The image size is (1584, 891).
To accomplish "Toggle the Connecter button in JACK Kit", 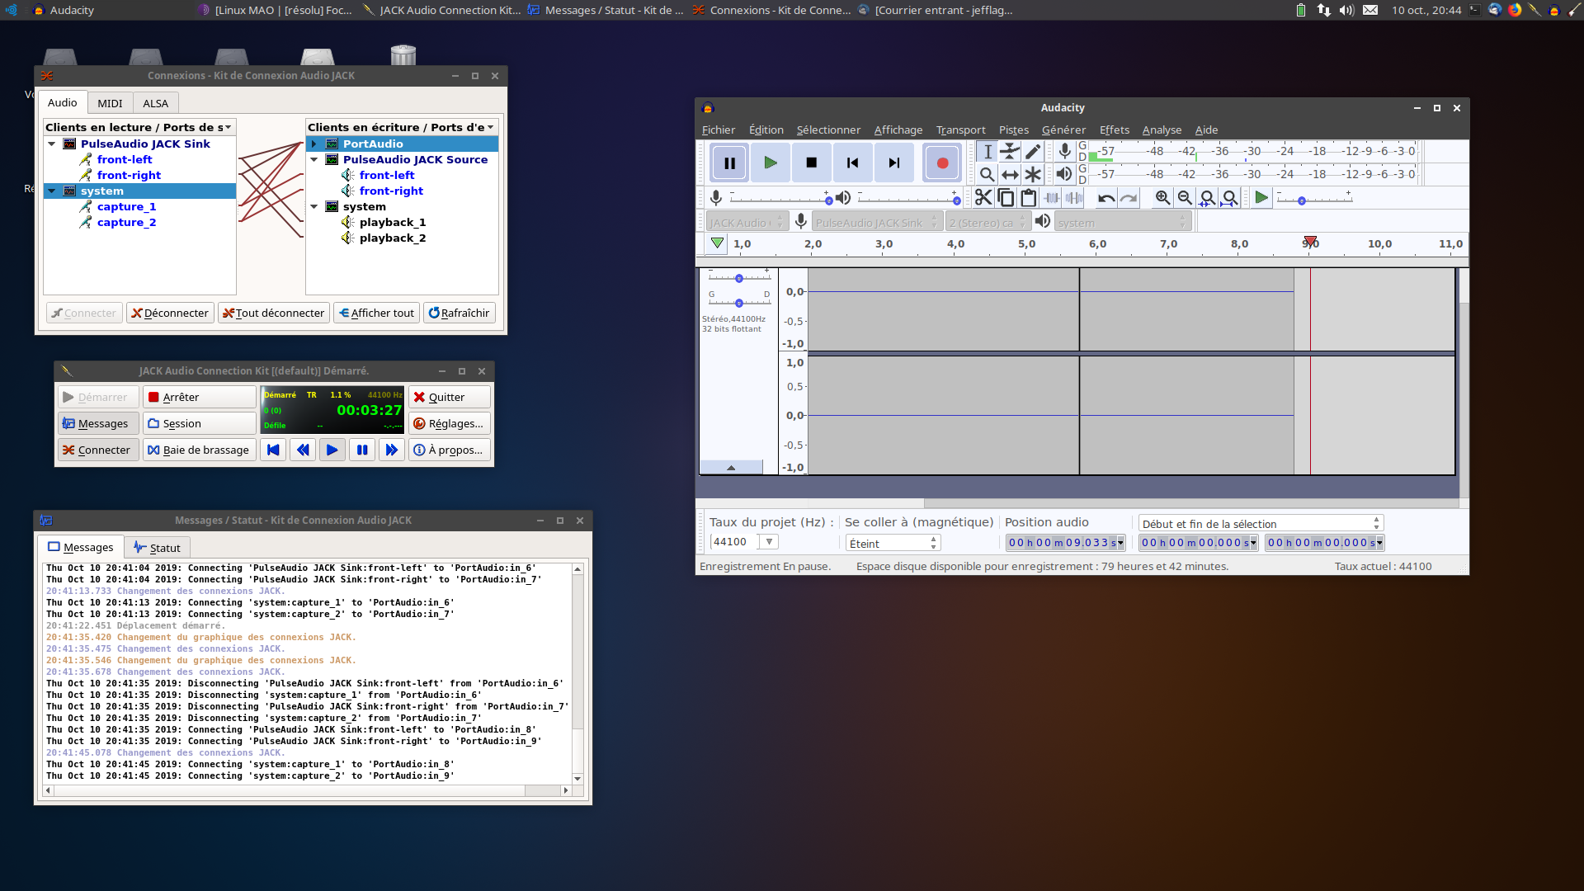I will coord(97,450).
